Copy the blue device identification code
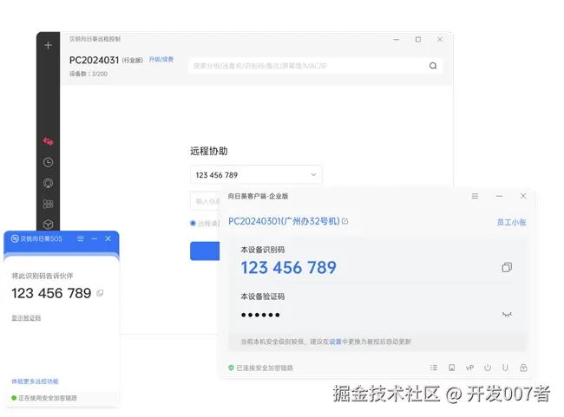 (x=507, y=267)
